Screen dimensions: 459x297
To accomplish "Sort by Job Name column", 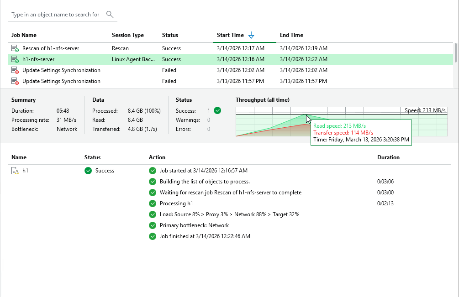I will [x=24, y=35].
